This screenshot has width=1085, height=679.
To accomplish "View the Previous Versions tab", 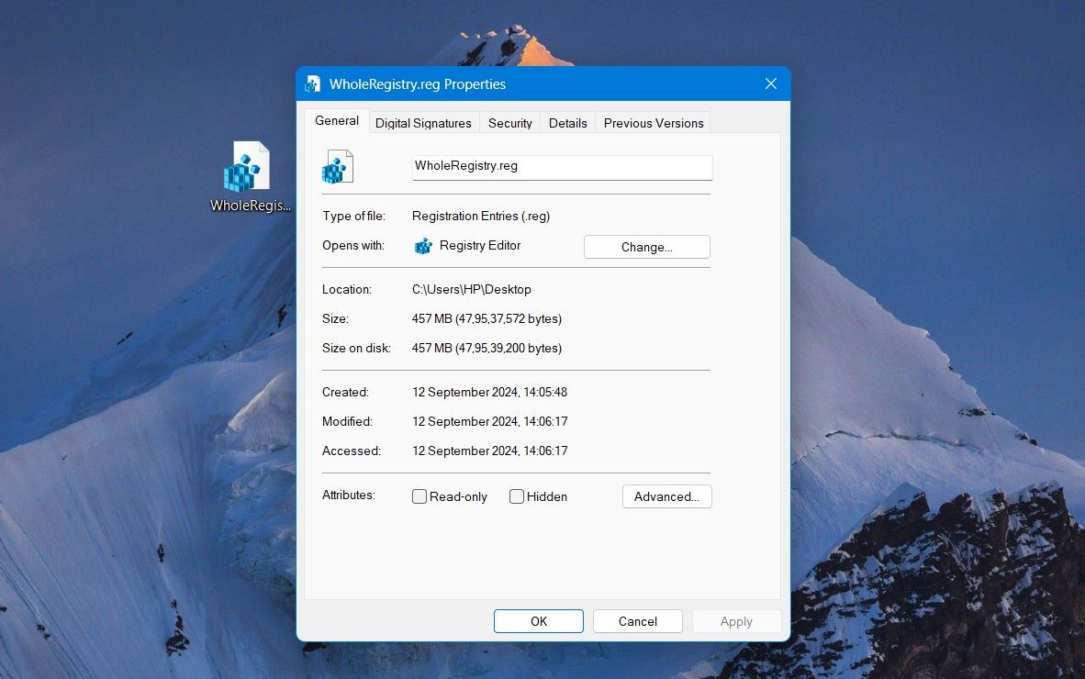I will (654, 123).
